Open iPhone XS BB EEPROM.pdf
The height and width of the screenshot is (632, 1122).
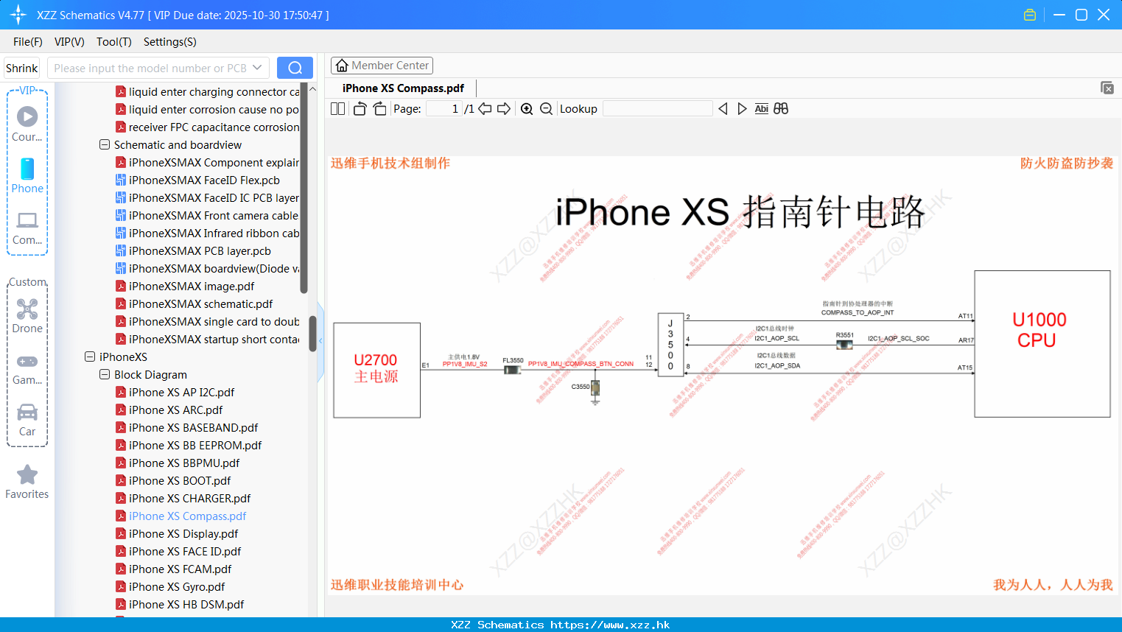point(195,446)
